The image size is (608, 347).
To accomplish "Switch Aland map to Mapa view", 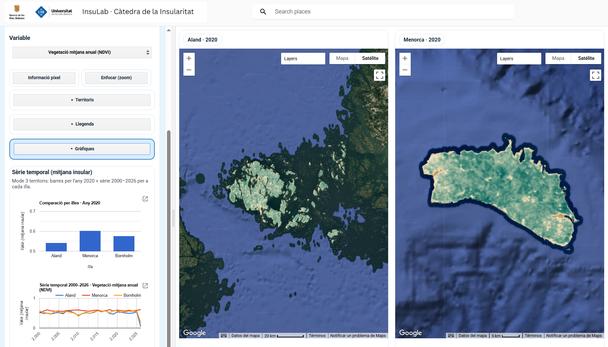I will (342, 58).
